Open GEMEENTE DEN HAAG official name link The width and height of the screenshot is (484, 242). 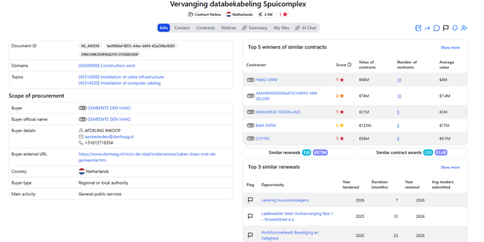[109, 119]
